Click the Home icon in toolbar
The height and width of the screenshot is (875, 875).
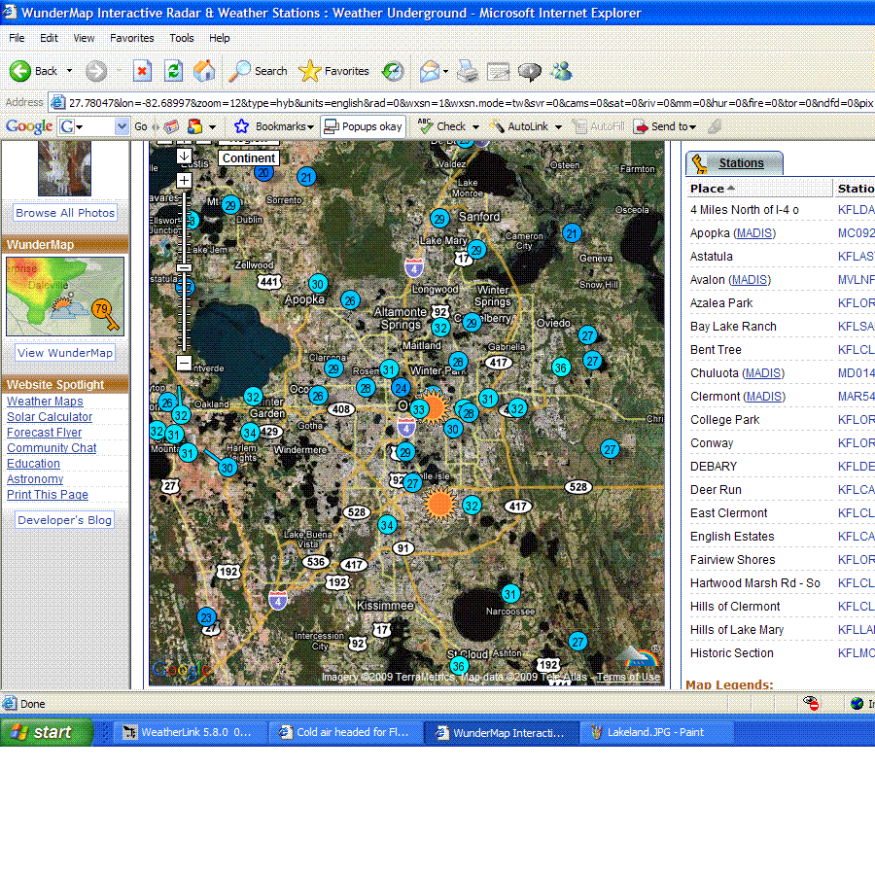204,70
